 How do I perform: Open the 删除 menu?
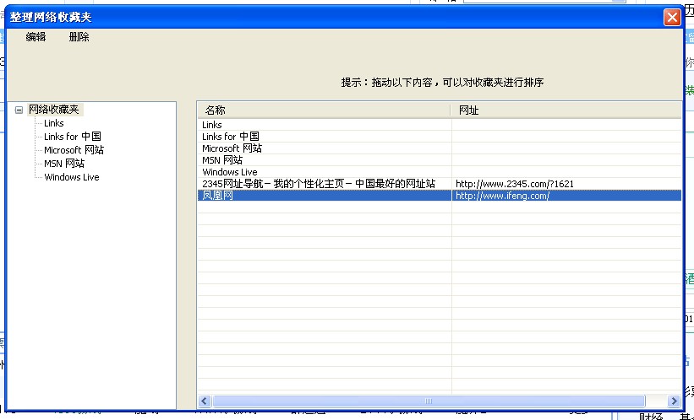[x=79, y=37]
